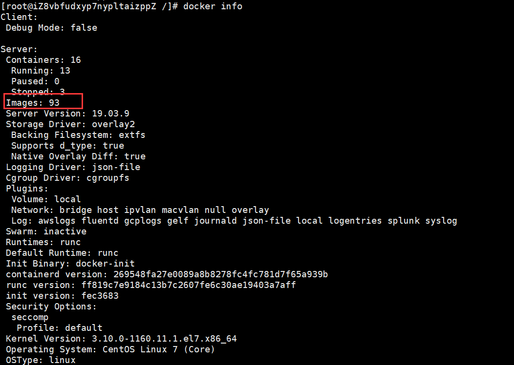
Task: Click 'Logging Driver: json-file' entry
Action: 73,167
